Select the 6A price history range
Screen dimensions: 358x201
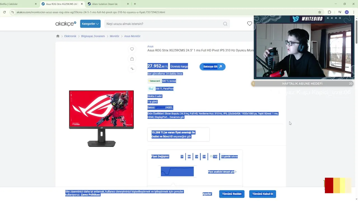[x=189, y=157]
